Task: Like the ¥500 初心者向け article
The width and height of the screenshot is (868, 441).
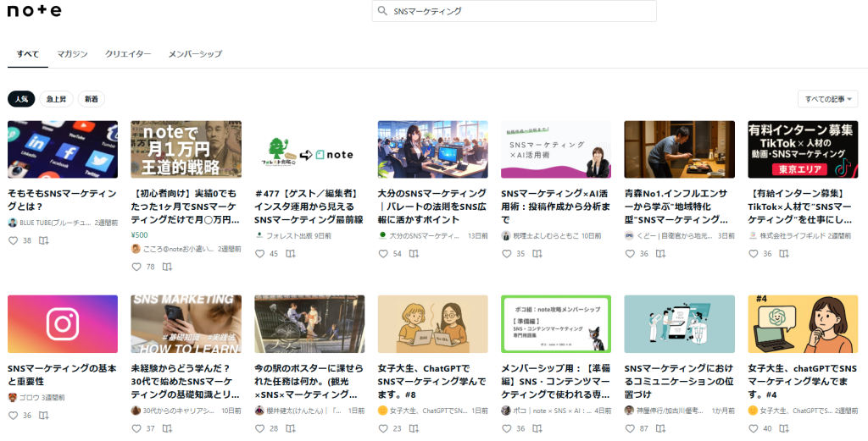Action: (x=136, y=267)
